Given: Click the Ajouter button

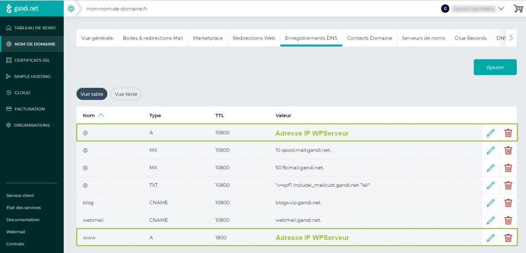Looking at the screenshot, I should (495, 67).
